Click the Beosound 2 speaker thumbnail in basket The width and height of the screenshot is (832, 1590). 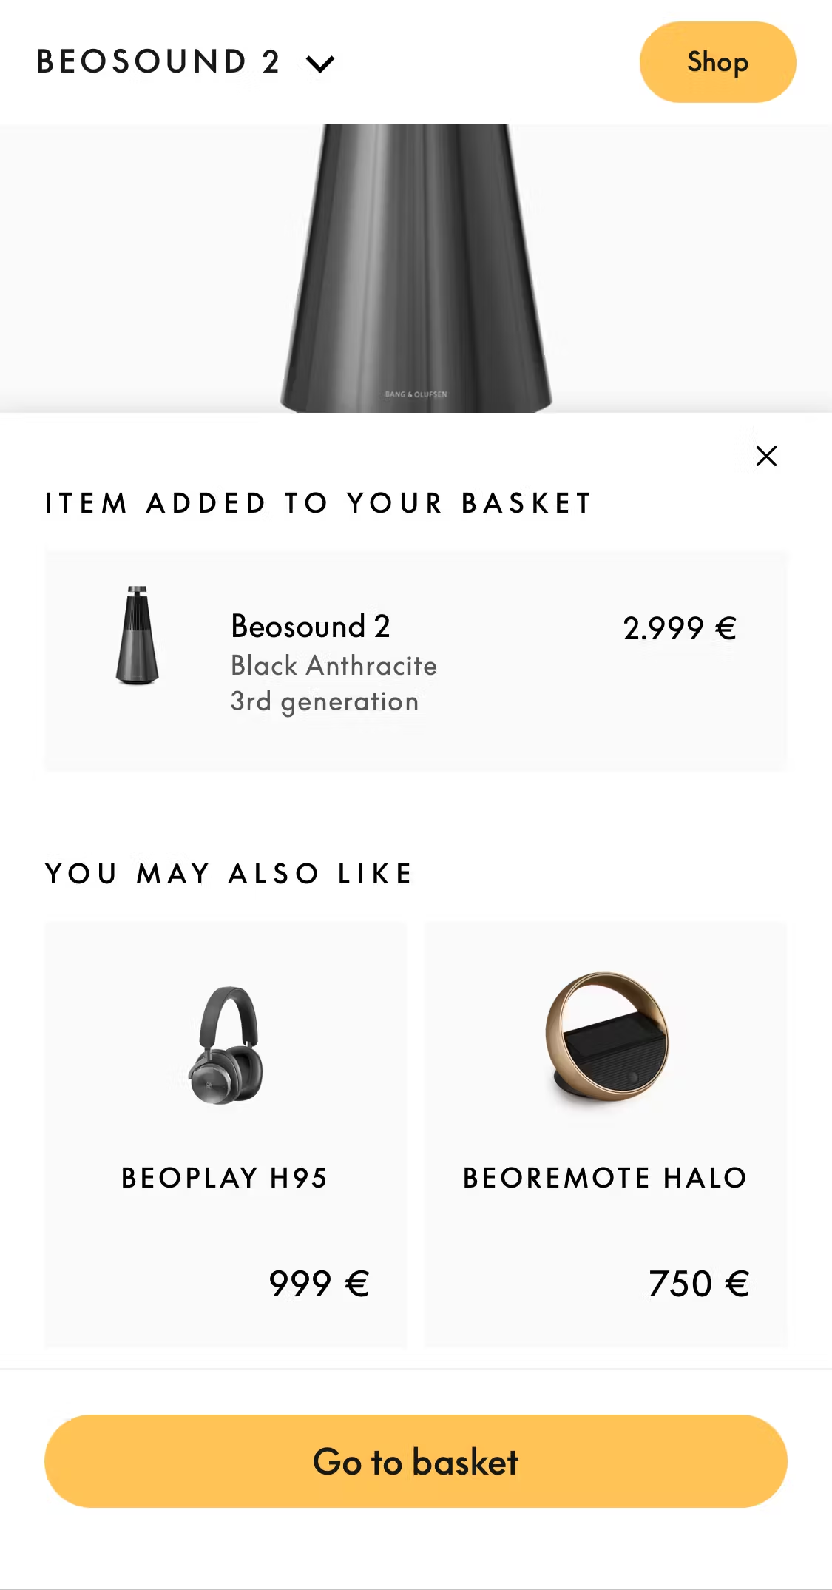tap(139, 633)
